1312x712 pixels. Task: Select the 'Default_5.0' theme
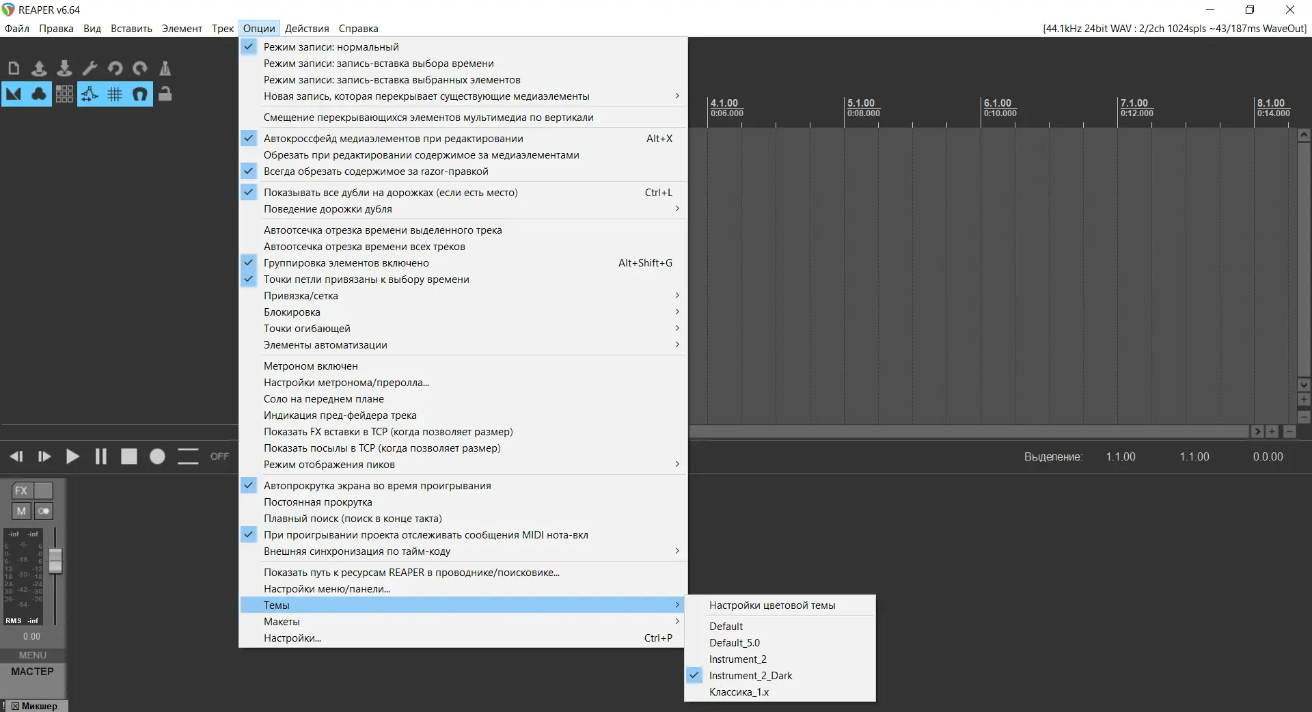(x=780, y=643)
